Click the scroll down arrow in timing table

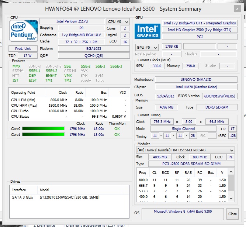pos(231,199)
